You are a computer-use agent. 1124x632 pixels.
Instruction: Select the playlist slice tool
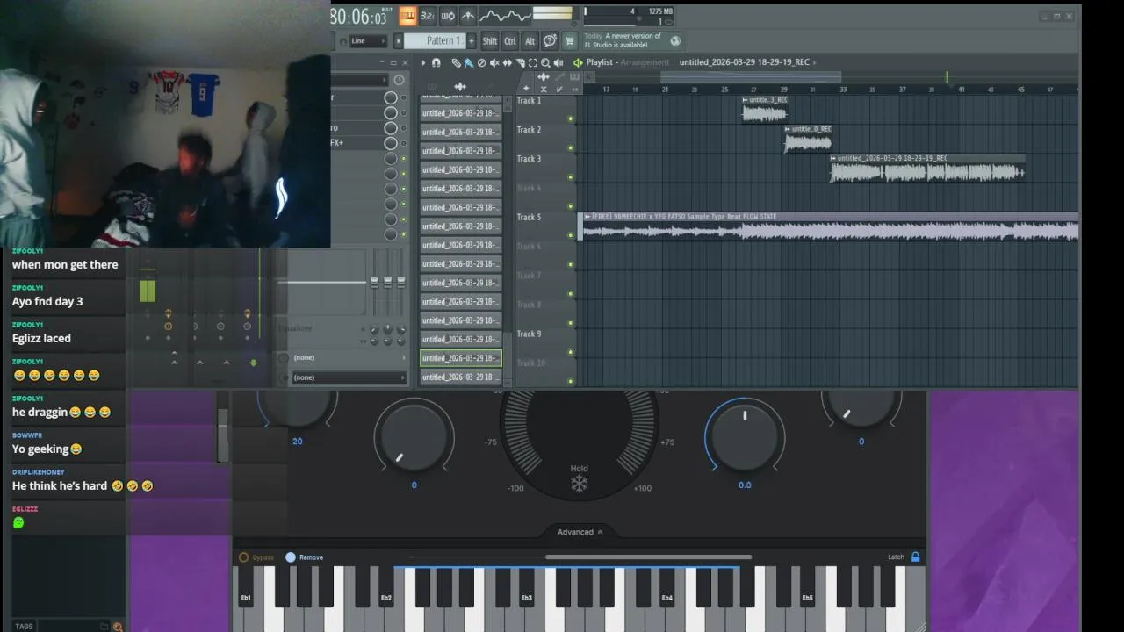pos(520,62)
